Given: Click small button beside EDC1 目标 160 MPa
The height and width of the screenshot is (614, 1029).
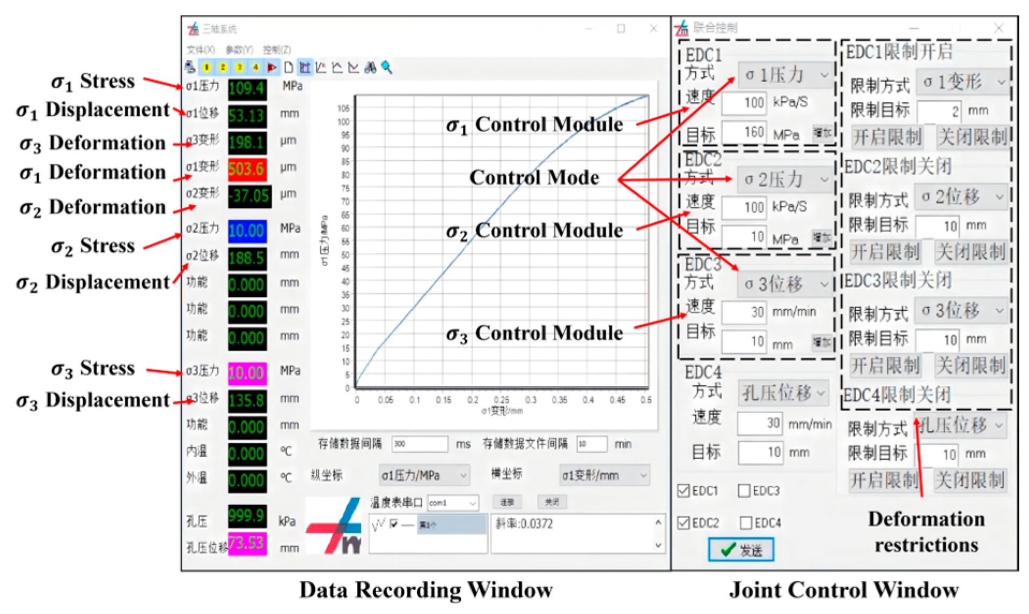Looking at the screenshot, I should [822, 132].
